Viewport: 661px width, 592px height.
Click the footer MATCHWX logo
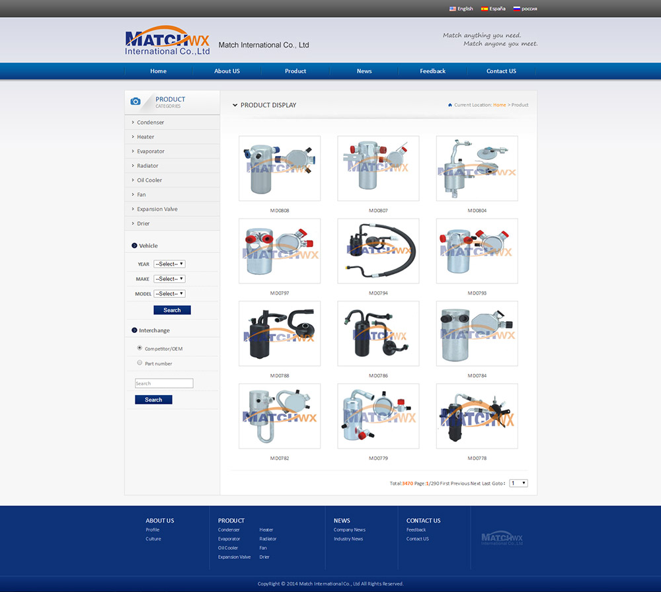(502, 539)
